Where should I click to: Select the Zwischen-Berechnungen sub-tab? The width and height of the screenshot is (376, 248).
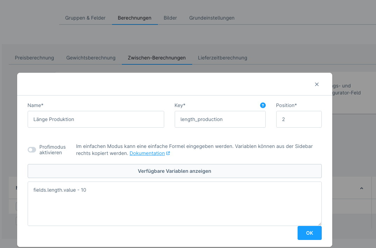point(157,58)
